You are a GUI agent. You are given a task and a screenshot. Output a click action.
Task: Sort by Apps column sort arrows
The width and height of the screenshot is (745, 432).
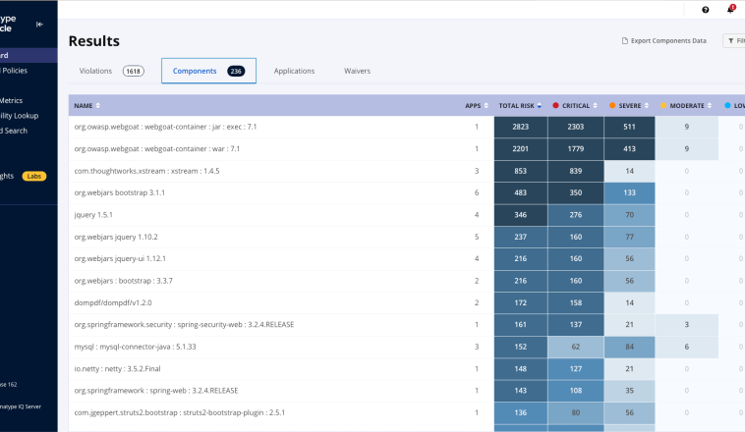point(487,105)
